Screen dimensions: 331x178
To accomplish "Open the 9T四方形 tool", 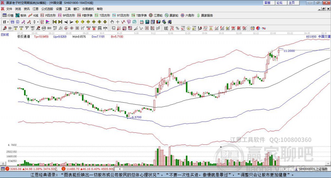I will tap(121, 16).
